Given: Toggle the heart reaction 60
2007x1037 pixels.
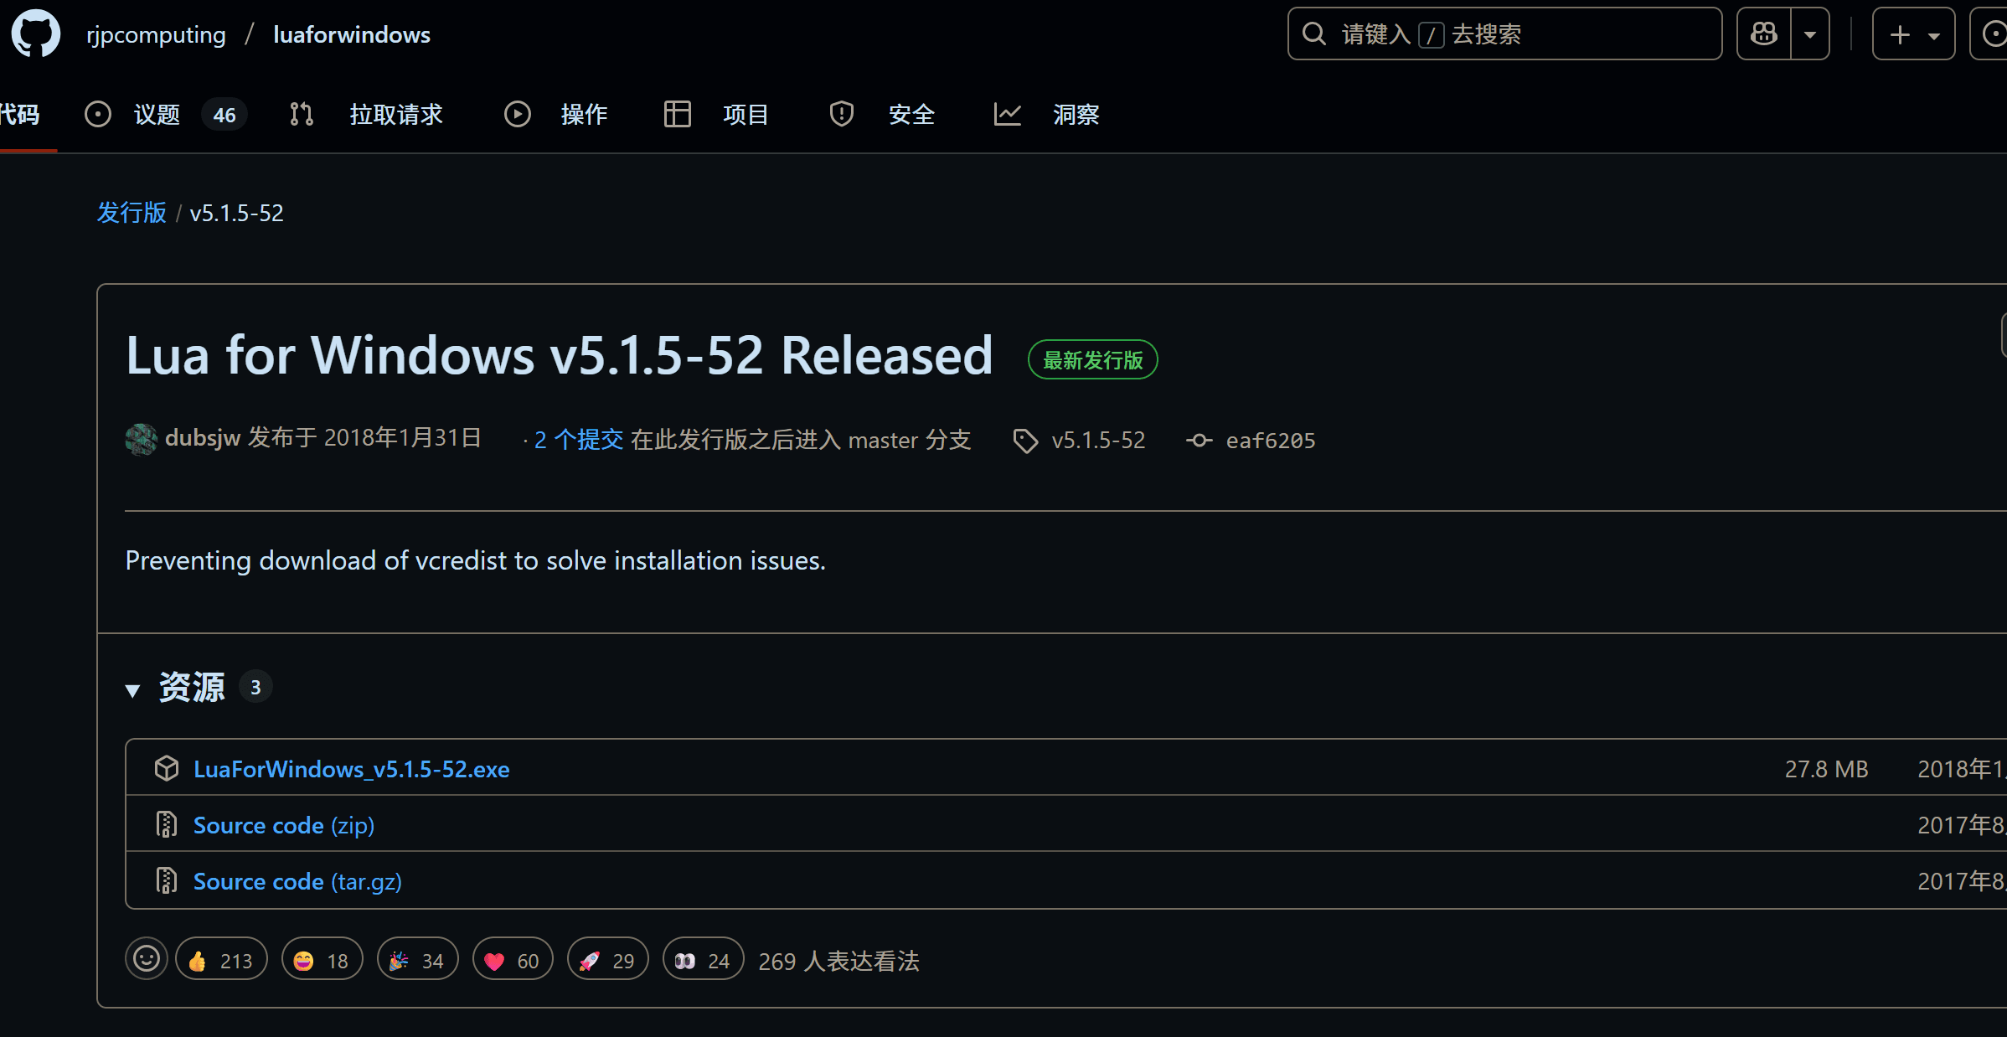Looking at the screenshot, I should pos(512,960).
